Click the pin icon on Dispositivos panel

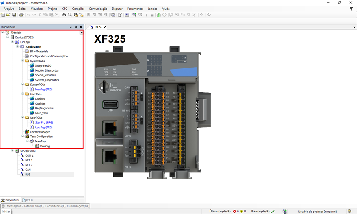[76, 27]
